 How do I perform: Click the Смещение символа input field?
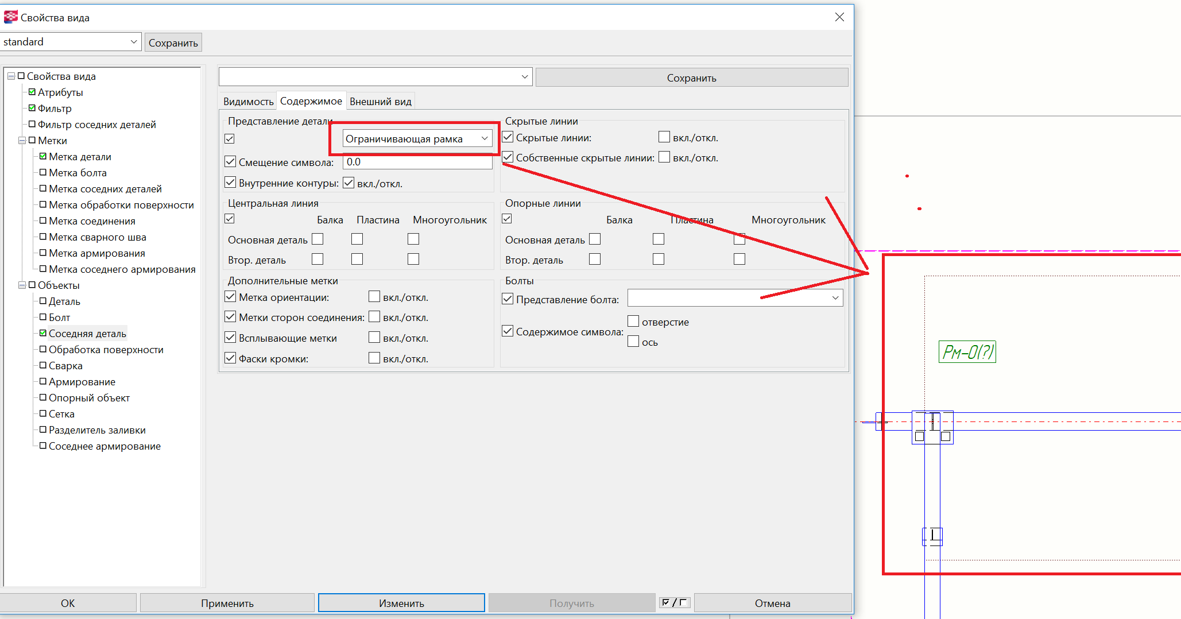coord(417,162)
